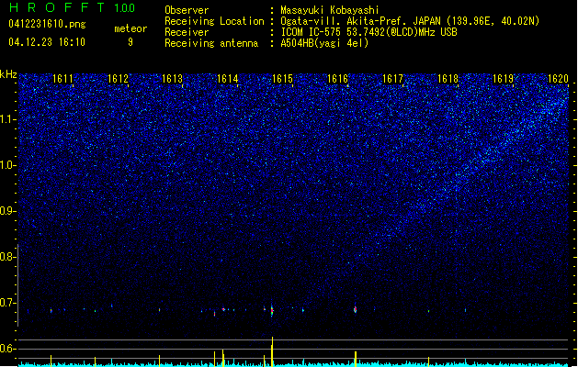The height and width of the screenshot is (367, 578).
Task: Click the 0.7 kHz frequency tick label
Action: tap(6, 303)
